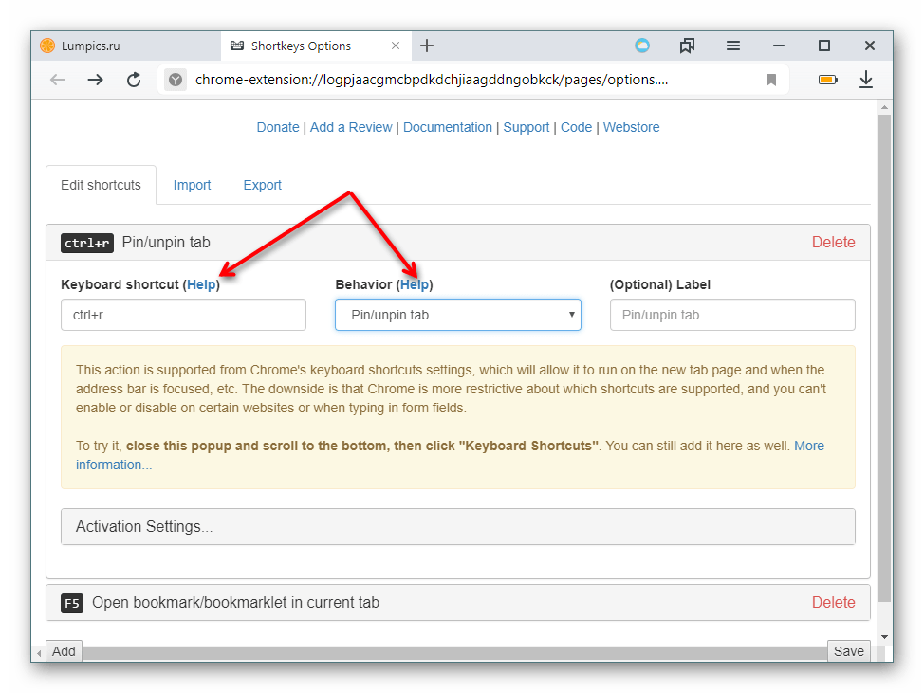Image resolution: width=924 pixels, height=693 pixels.
Task: Click the forward navigation arrow
Action: (x=95, y=81)
